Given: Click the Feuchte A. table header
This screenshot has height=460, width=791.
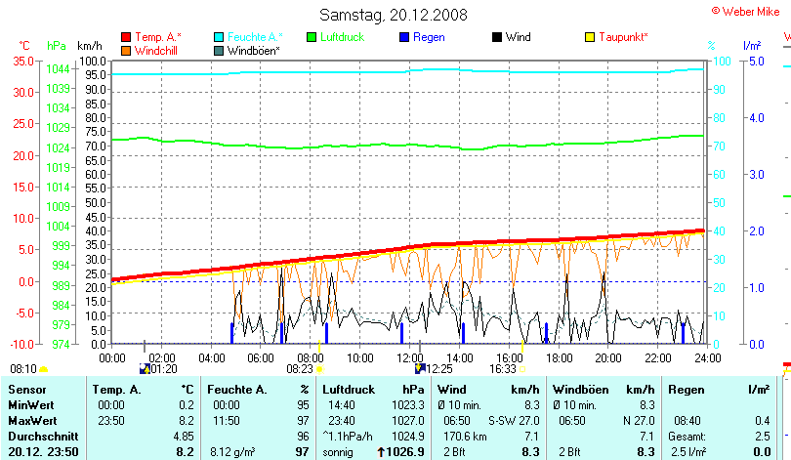Looking at the screenshot, I should pos(236,390).
